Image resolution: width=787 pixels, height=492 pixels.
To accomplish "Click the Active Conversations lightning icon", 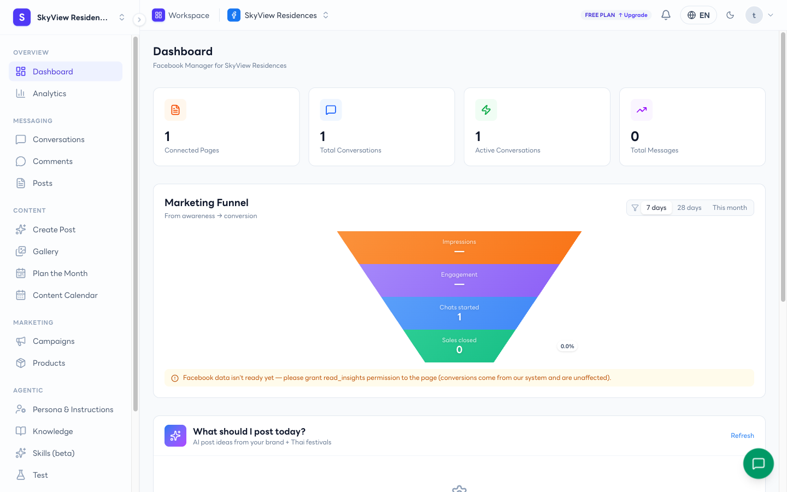I will coord(486,110).
